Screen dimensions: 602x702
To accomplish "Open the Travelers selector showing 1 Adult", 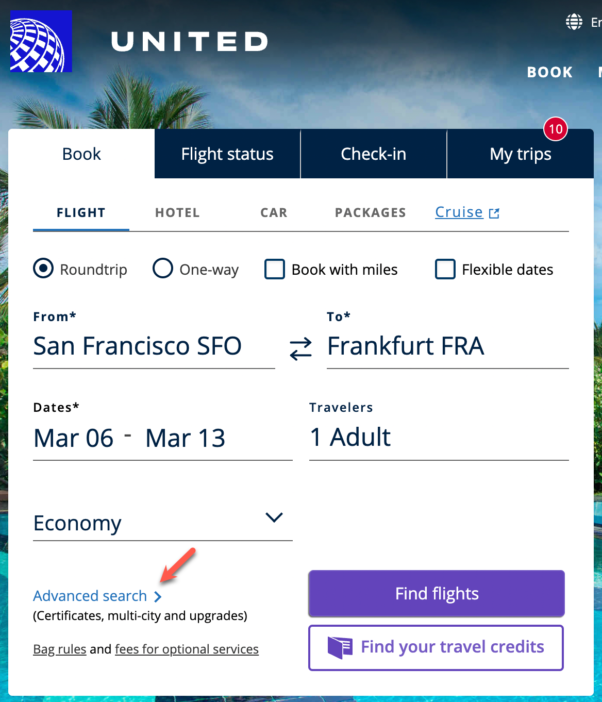I will click(349, 437).
